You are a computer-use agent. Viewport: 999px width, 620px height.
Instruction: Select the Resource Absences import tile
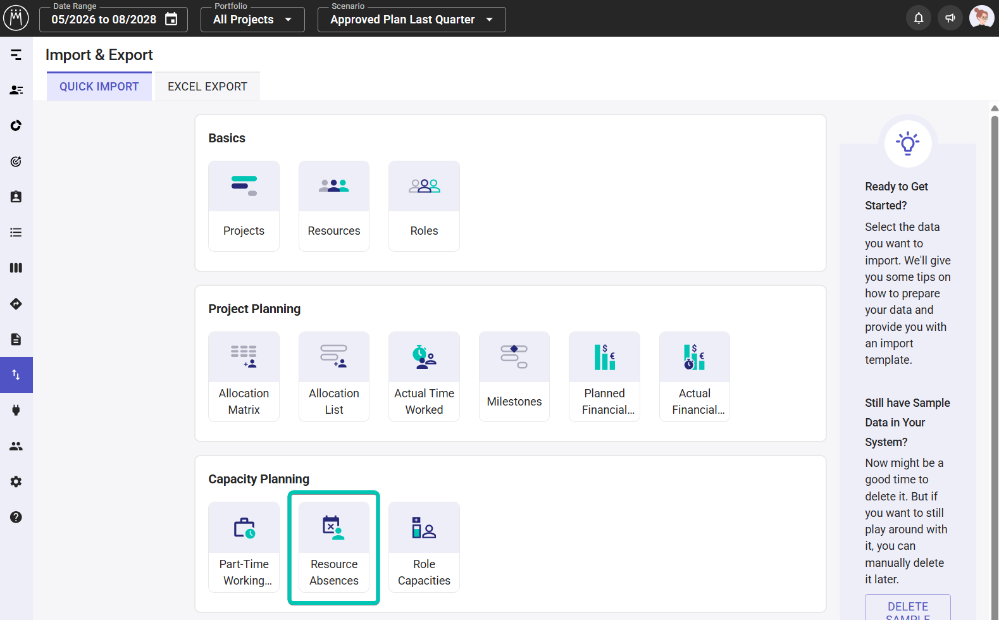coord(334,547)
